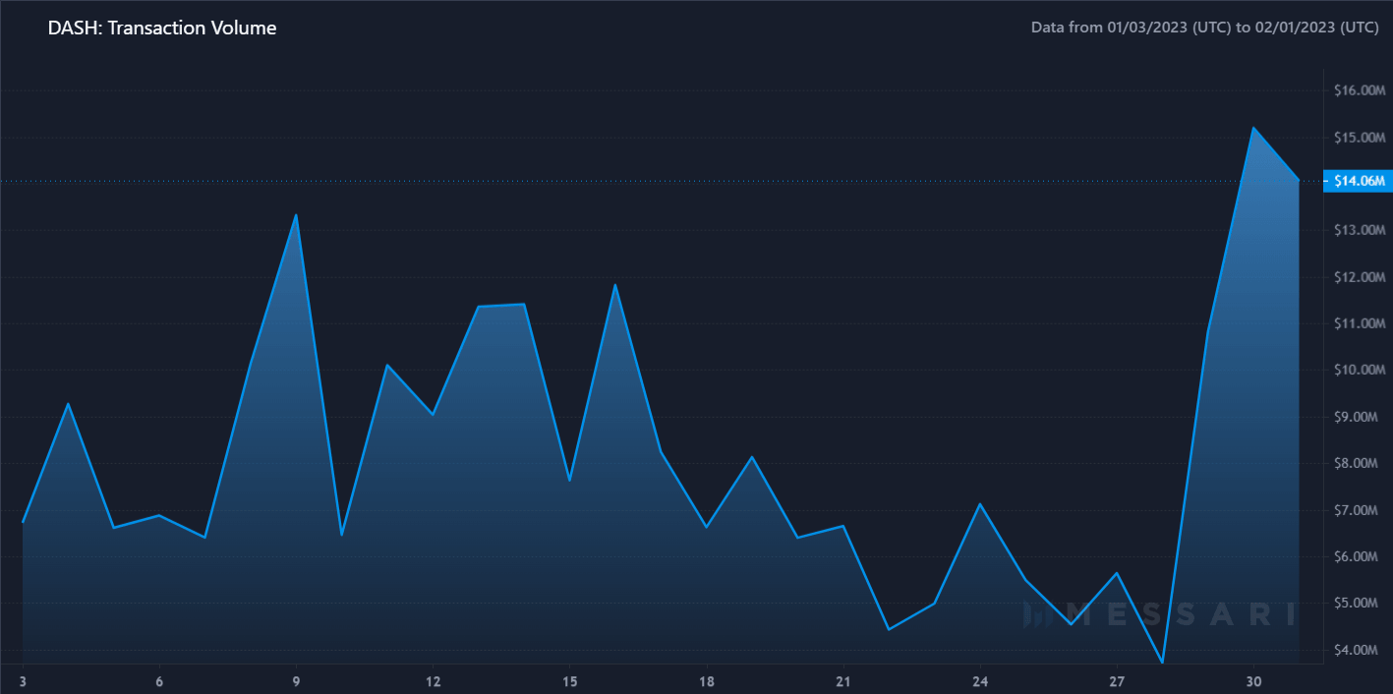Viewport: 1393px width, 694px height.
Task: Select the day 21 x-axis label
Action: [842, 679]
